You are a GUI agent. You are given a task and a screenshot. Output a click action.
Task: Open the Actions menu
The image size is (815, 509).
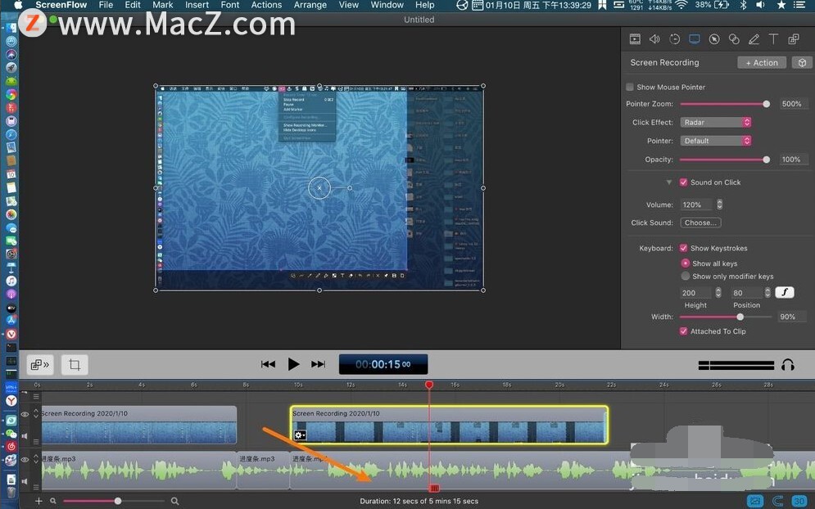click(x=266, y=5)
